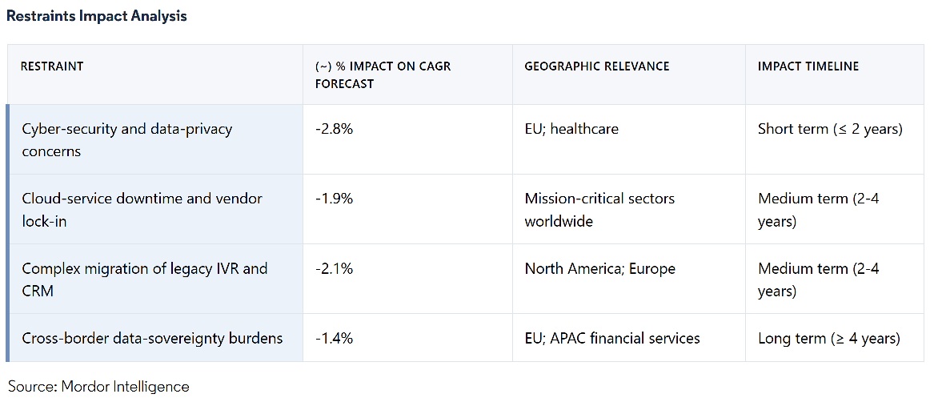Image resolution: width=934 pixels, height=398 pixels.
Task: Click the 'Cross-border data-sovereignty burdens' cell
Action: [152, 338]
